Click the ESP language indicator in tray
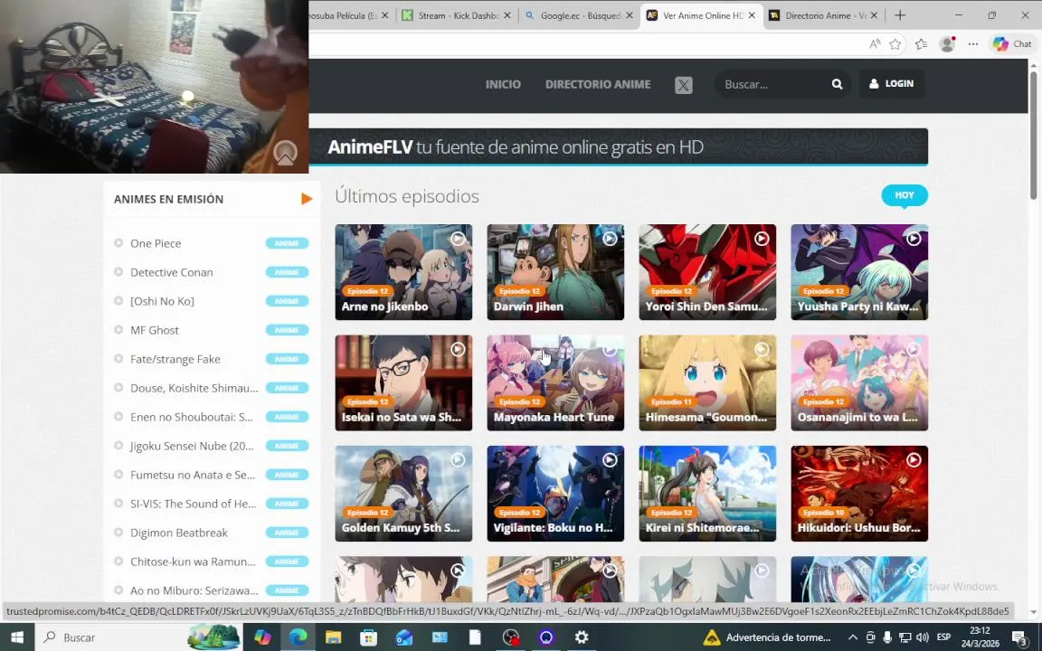1042x651 pixels. [x=943, y=637]
